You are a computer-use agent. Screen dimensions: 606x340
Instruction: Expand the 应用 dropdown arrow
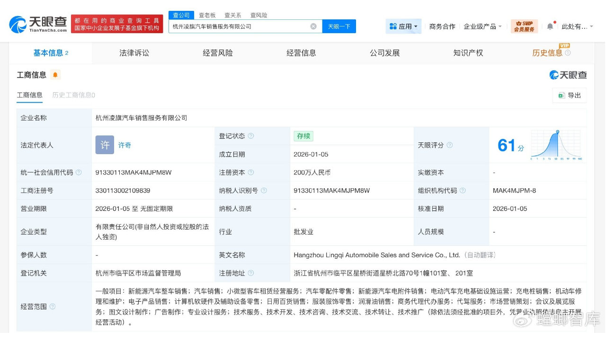click(x=415, y=26)
